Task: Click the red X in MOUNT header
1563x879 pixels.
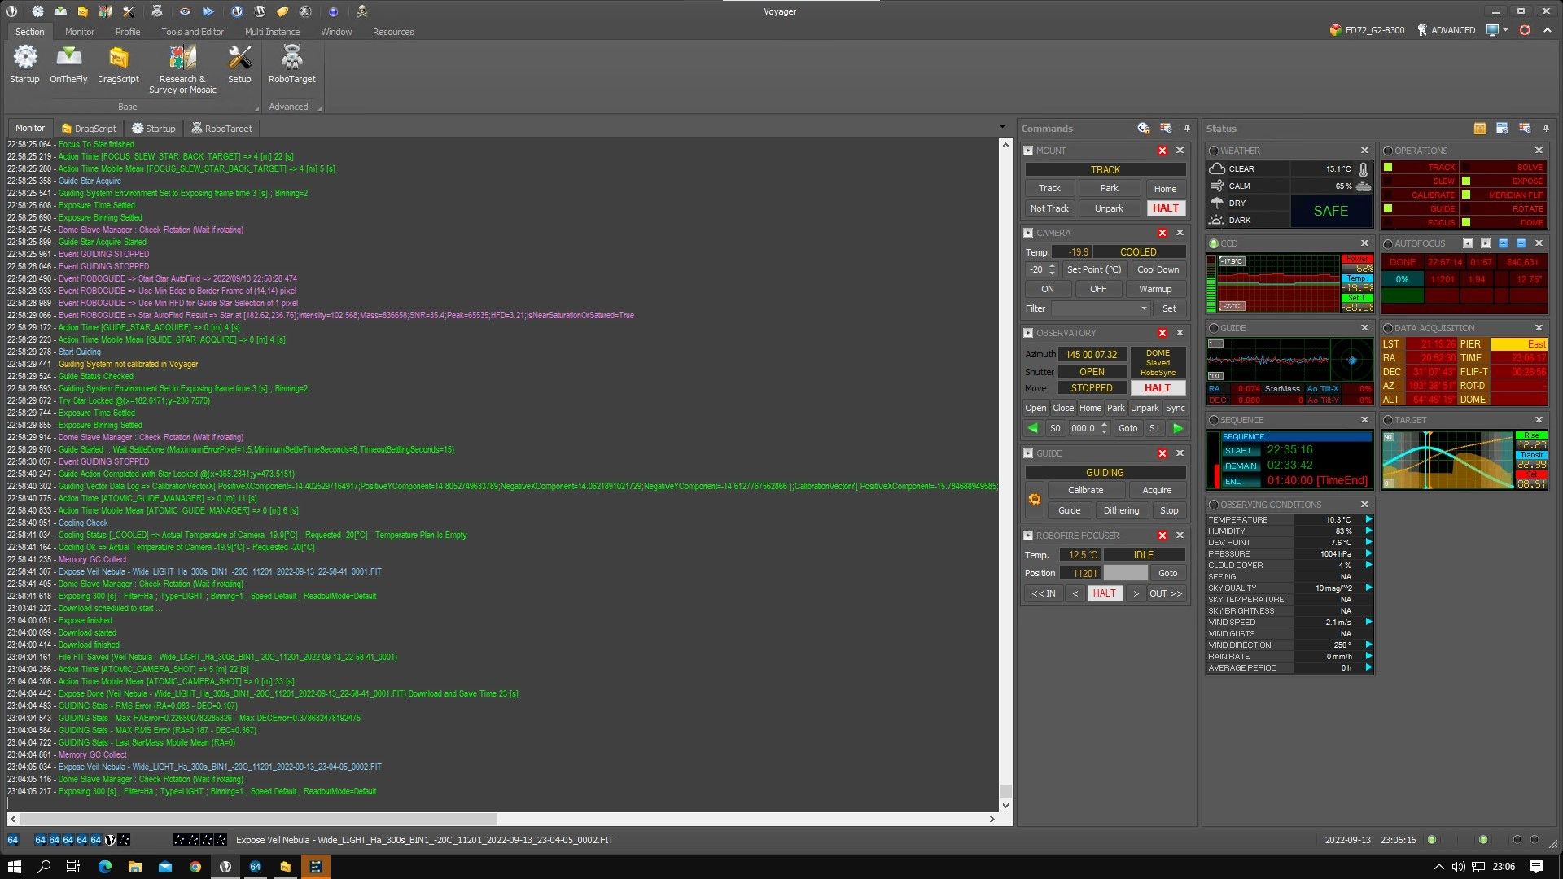Action: click(1162, 151)
